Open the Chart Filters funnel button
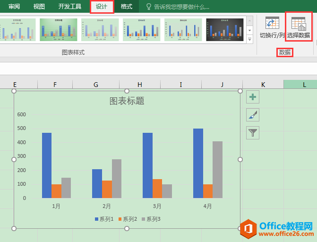 coord(253,133)
